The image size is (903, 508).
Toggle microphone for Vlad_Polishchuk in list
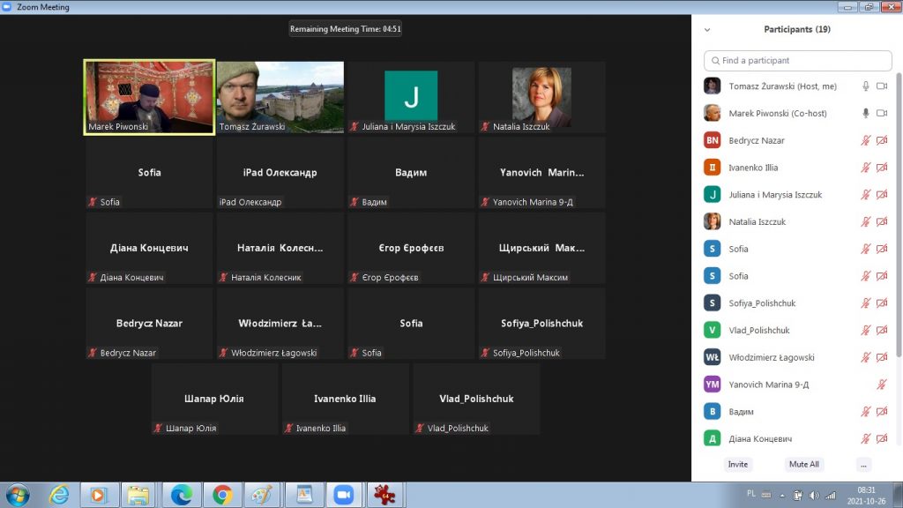tap(866, 331)
